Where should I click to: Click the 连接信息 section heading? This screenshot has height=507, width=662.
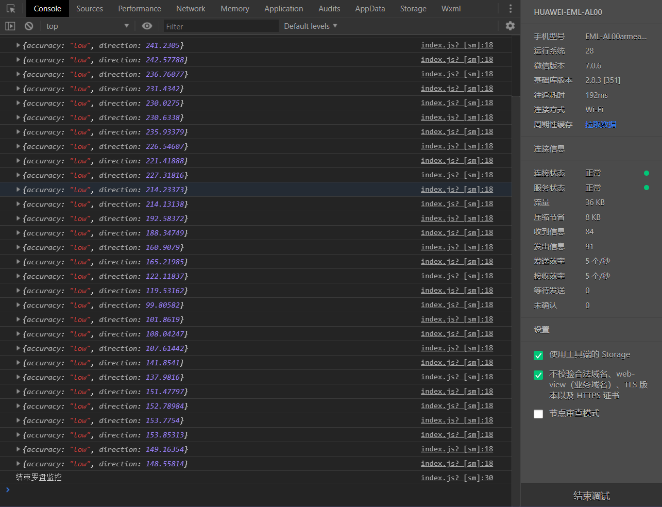coord(549,149)
